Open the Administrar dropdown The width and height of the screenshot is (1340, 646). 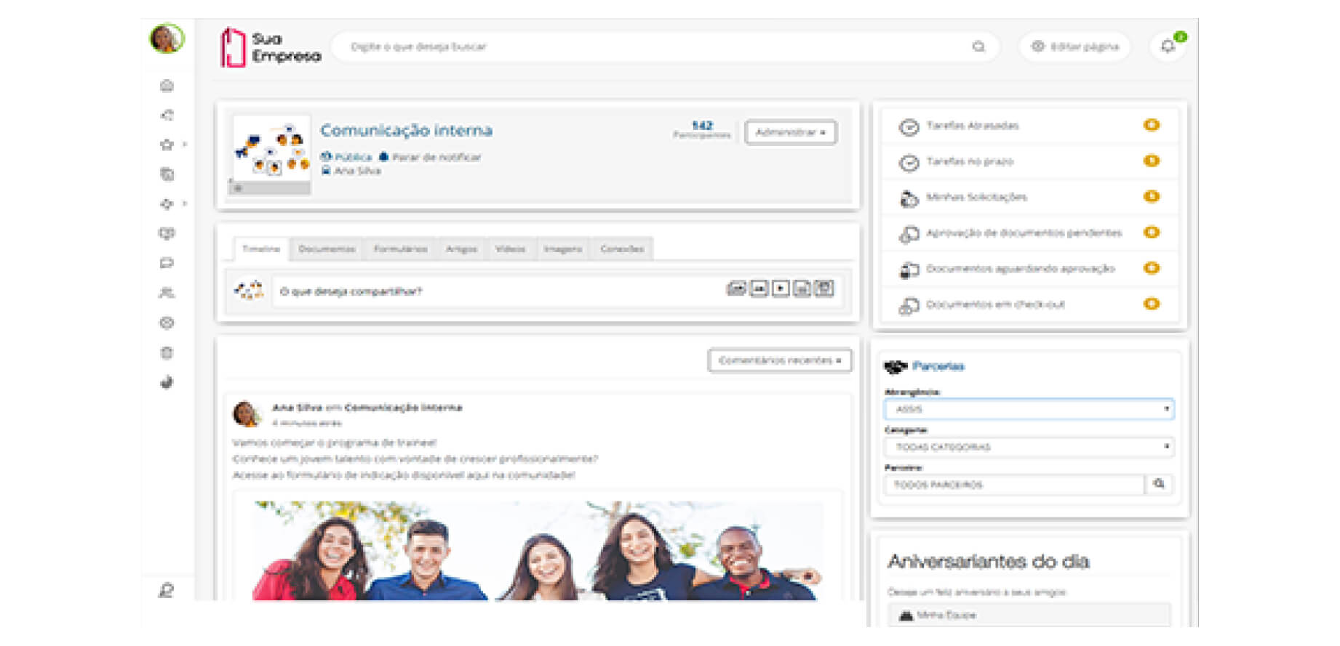point(790,132)
